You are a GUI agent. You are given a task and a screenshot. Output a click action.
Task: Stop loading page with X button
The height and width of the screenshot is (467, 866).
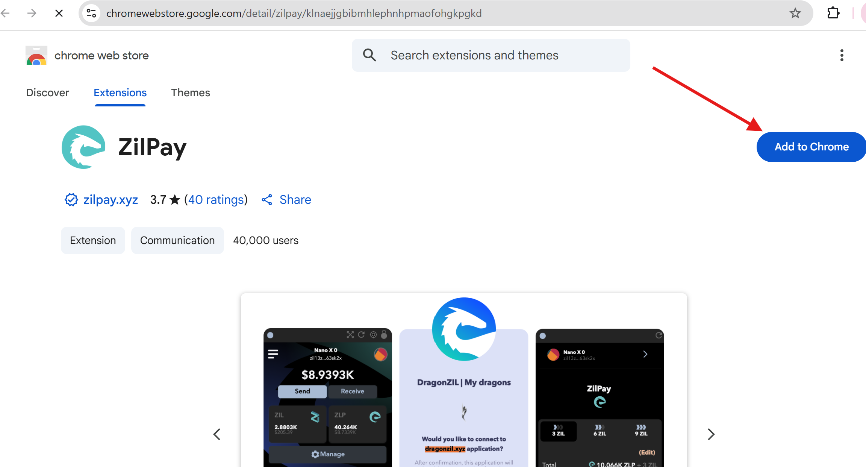[59, 14]
